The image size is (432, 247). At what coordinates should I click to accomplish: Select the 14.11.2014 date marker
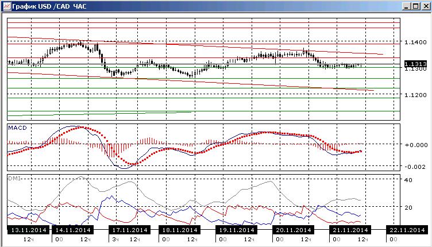point(73,230)
